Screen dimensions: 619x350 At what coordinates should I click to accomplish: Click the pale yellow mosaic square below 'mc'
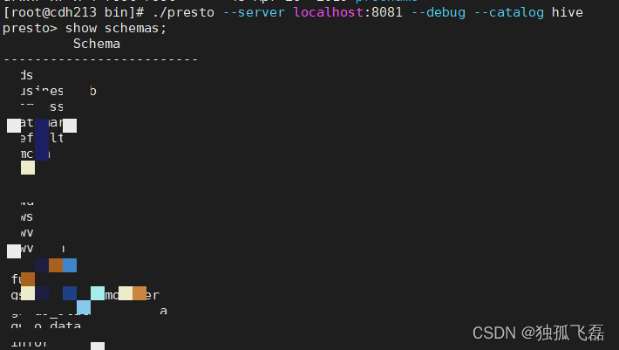coord(28,168)
